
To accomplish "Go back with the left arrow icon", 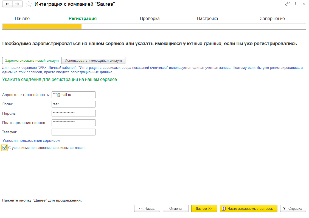I will click(x=7, y=4).
